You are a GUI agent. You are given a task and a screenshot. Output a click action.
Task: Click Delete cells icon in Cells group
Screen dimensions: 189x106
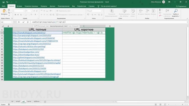(147, 11)
